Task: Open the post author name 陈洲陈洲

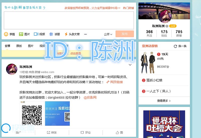Action: coord(26,67)
